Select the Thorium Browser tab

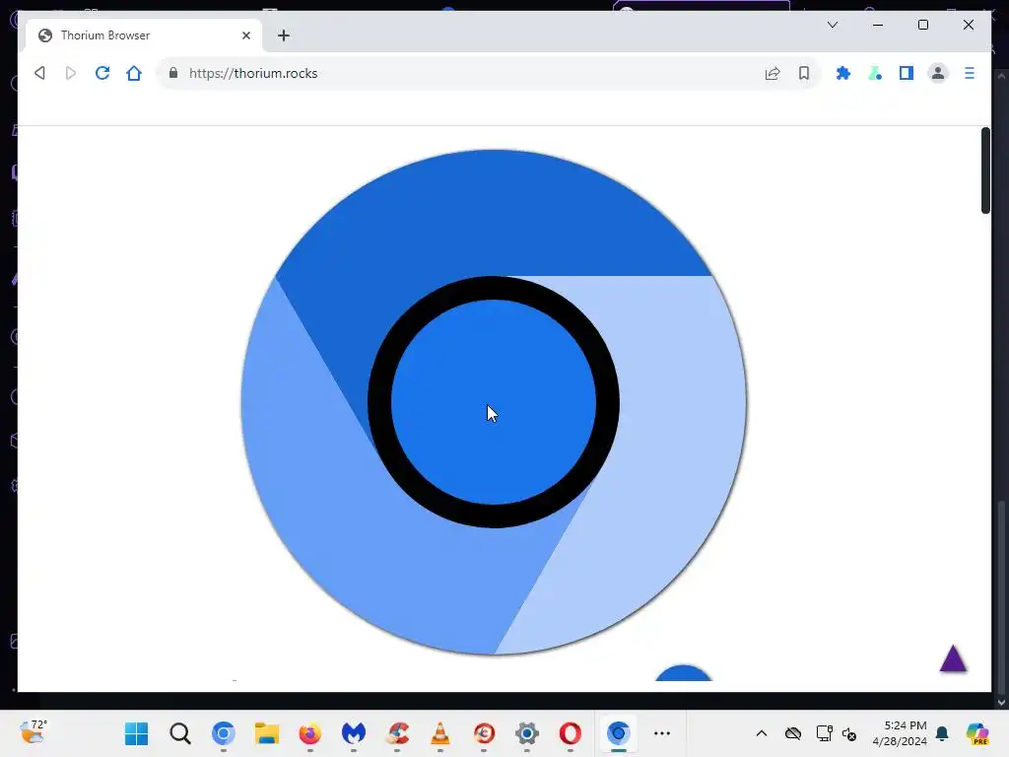coord(144,35)
